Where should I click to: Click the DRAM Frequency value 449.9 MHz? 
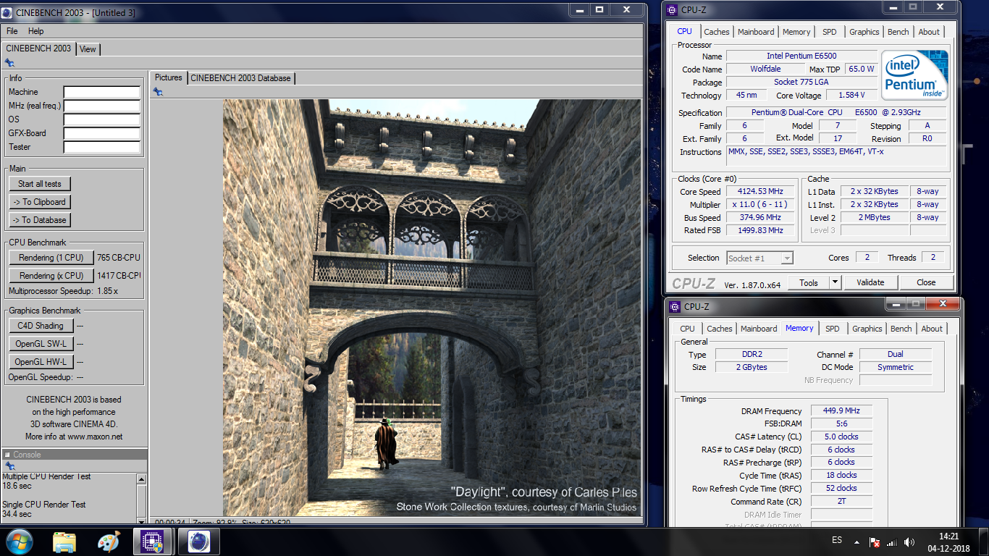[841, 411]
